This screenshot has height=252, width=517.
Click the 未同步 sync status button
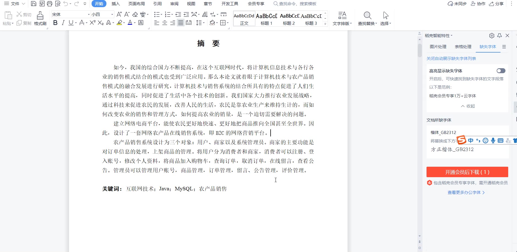point(457,4)
